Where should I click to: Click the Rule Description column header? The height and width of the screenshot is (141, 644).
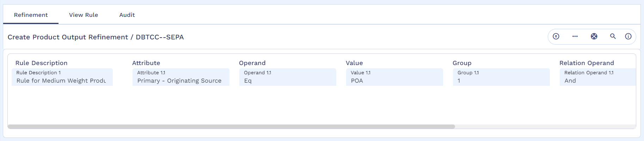[x=41, y=63]
